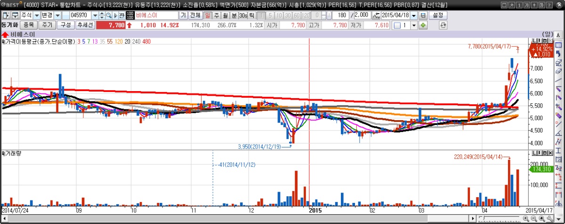Click the compare-chart icon before the date field
This screenshot has width=565, height=224.
tap(376, 15)
